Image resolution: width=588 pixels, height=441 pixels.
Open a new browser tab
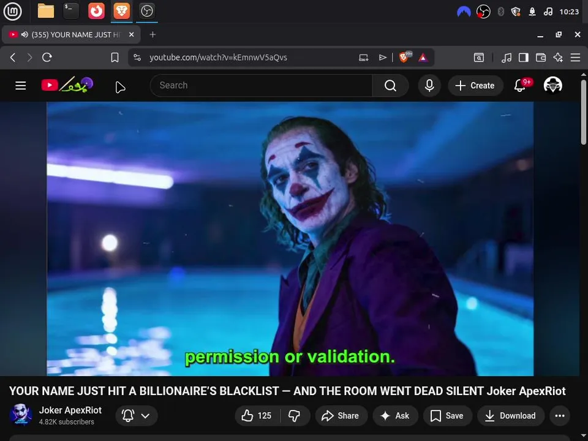pos(153,34)
